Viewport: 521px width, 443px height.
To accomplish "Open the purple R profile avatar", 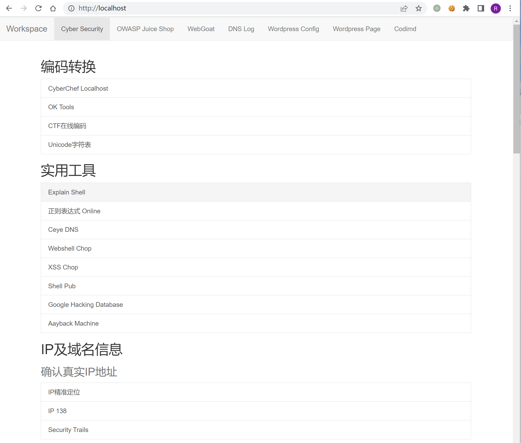I will coord(495,8).
